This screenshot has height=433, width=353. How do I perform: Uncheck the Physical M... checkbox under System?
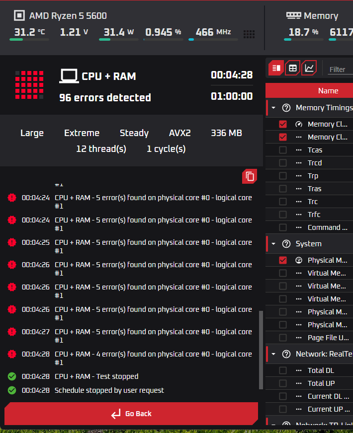pos(283,260)
